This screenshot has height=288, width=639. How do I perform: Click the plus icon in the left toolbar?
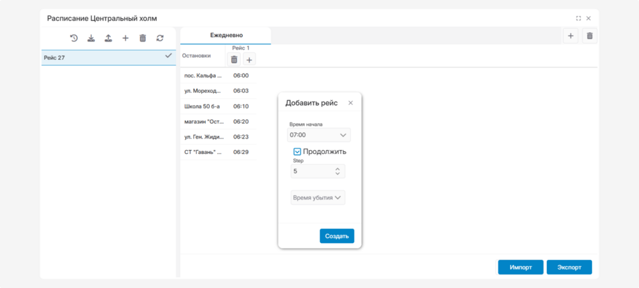[125, 38]
